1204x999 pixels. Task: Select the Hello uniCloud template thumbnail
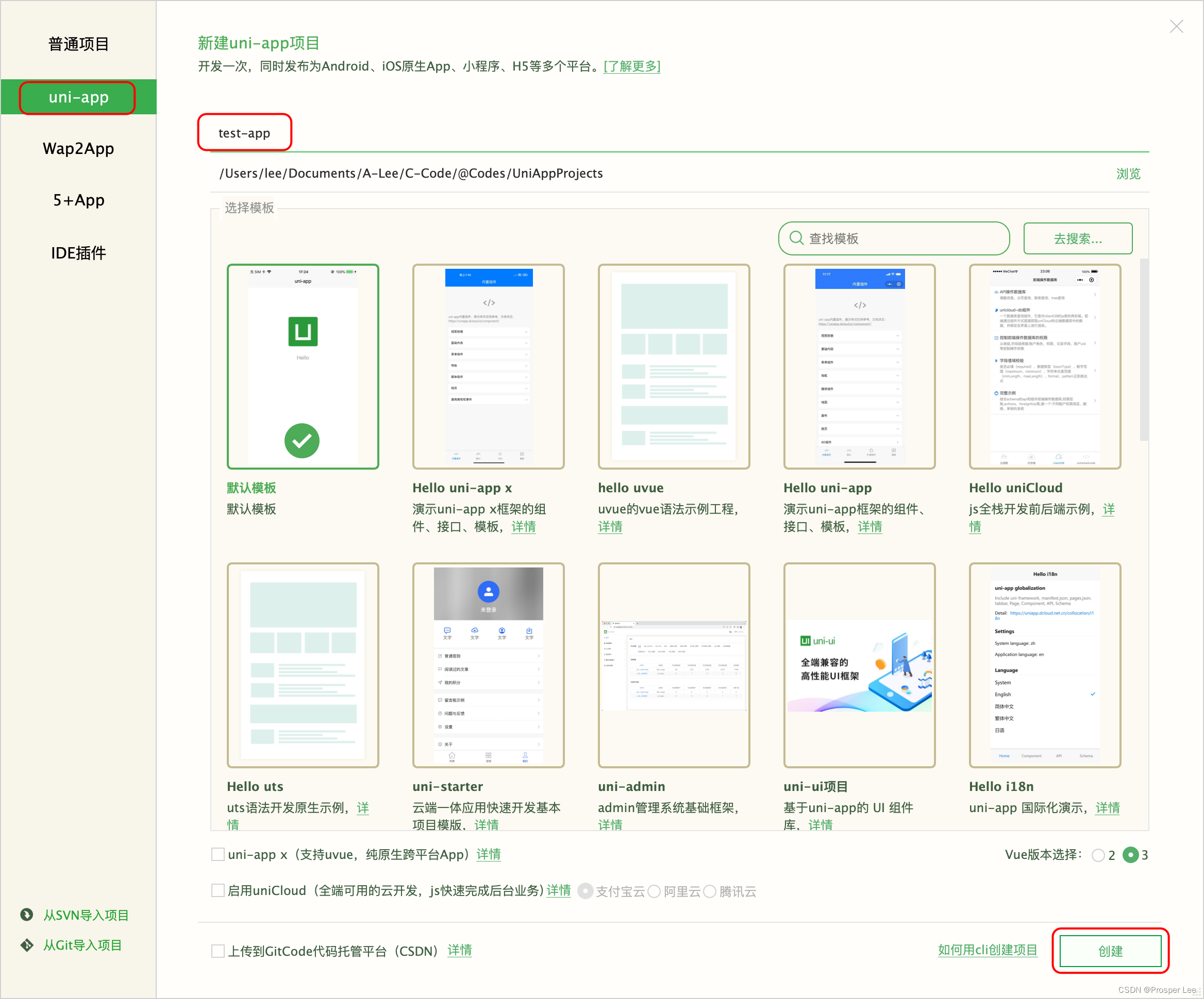(1045, 367)
